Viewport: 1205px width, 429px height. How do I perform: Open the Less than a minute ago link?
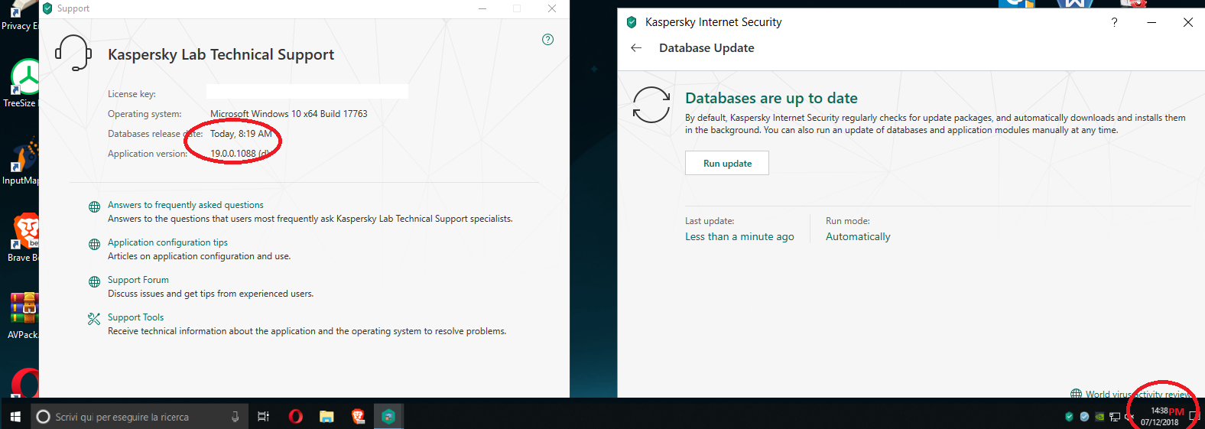point(739,236)
